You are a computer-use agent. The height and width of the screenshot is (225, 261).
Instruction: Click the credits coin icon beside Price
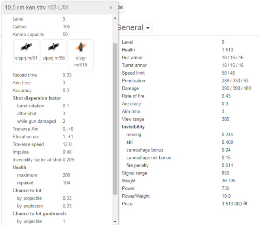[246, 204]
